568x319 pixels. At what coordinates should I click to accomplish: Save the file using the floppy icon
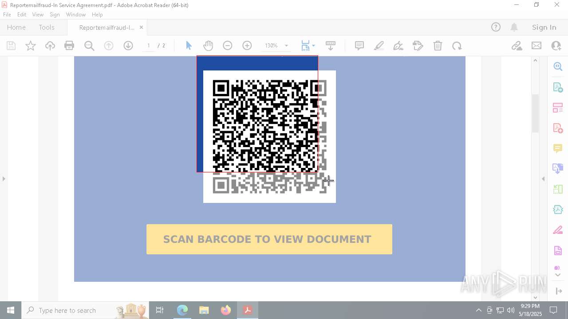coord(11,46)
